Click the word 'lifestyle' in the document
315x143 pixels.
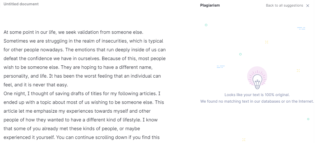click(132, 120)
